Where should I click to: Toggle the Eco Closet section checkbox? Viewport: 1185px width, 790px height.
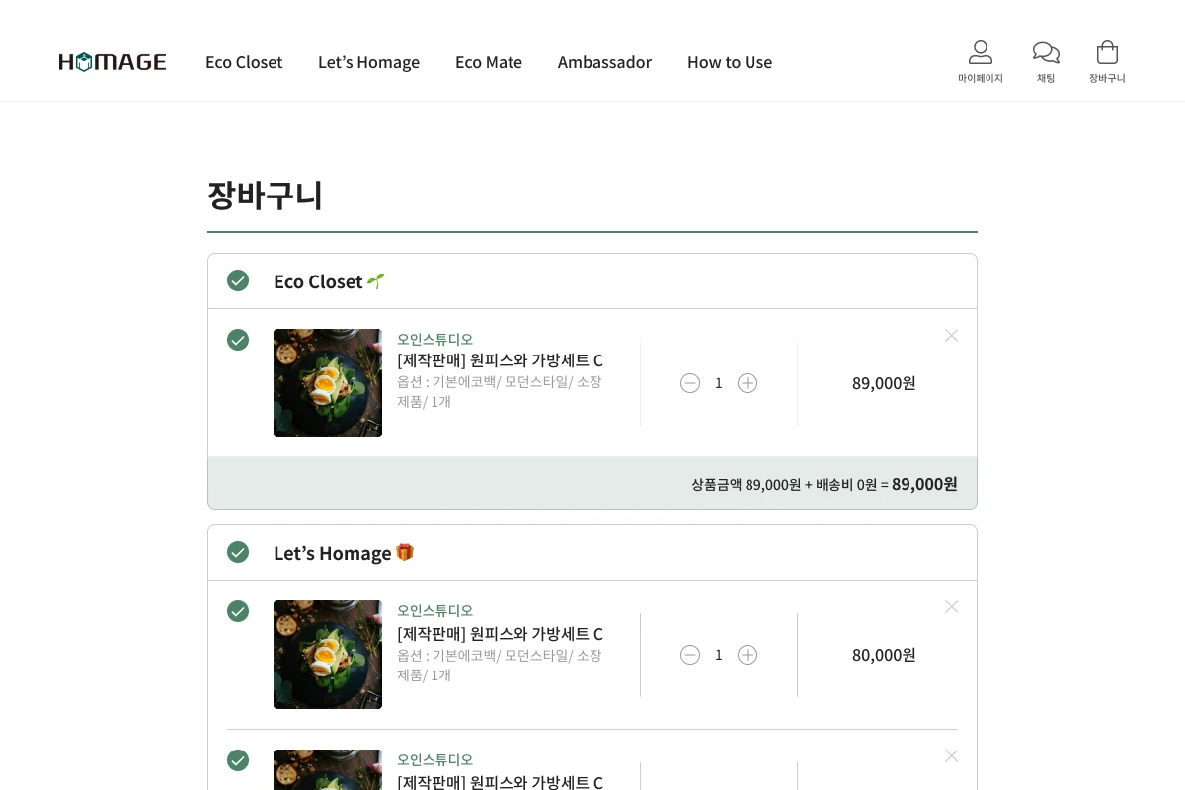point(238,281)
